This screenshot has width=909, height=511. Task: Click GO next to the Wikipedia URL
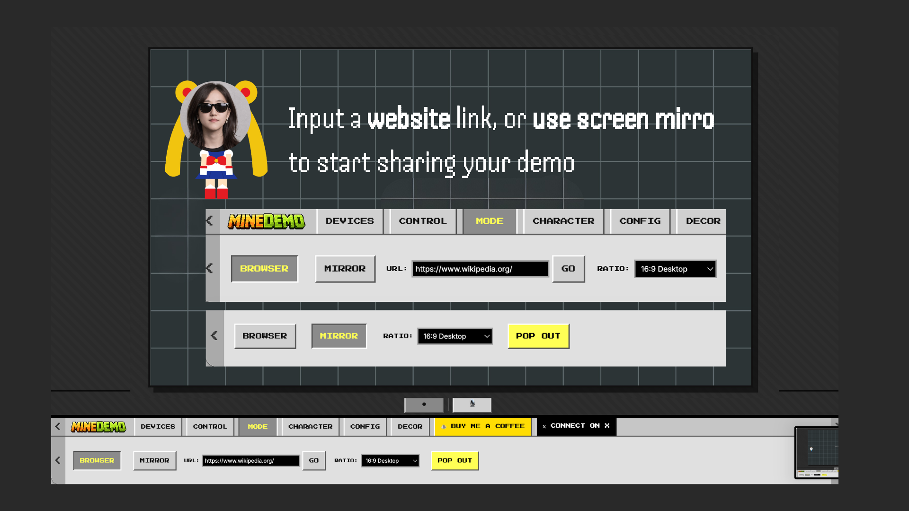[568, 269]
